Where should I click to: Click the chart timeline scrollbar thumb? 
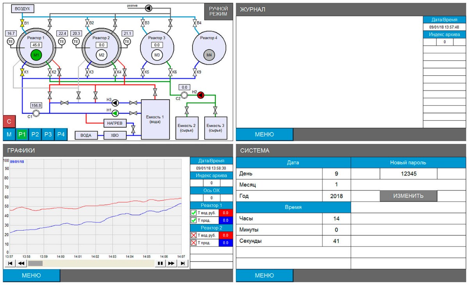[35, 263]
